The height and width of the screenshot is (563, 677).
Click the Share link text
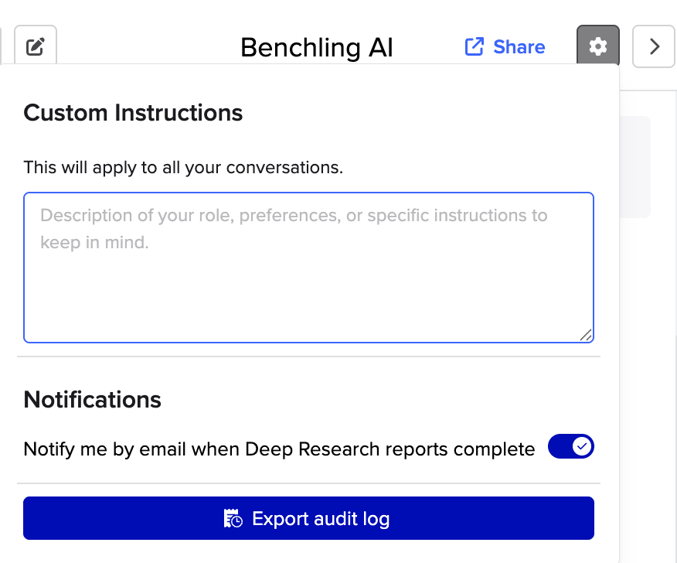coord(519,47)
